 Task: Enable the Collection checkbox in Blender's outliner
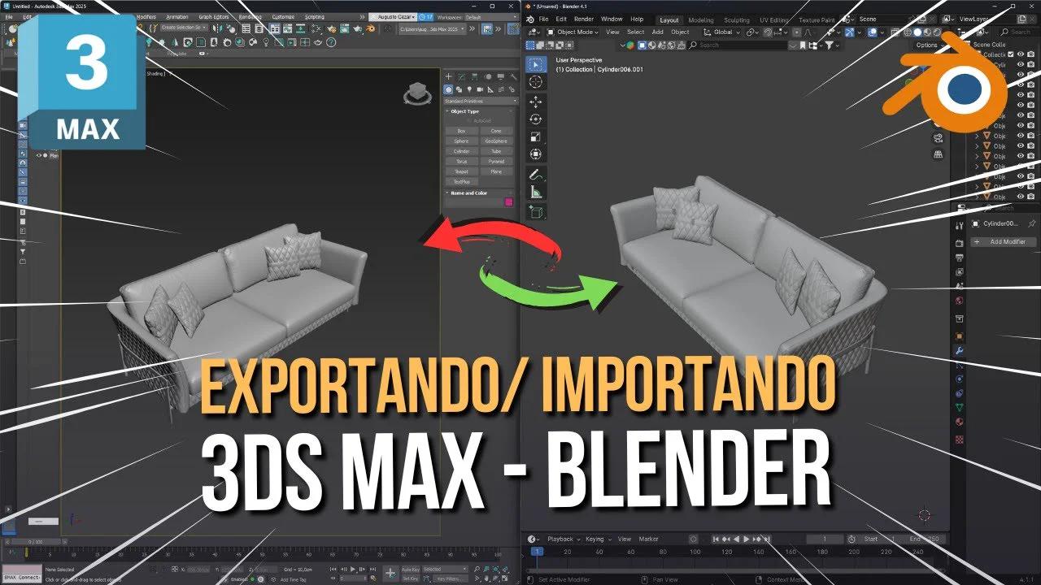point(1011,54)
